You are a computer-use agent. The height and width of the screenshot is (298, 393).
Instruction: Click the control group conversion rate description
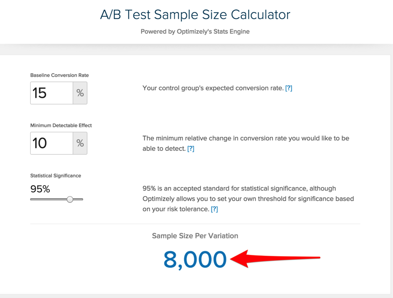point(213,88)
